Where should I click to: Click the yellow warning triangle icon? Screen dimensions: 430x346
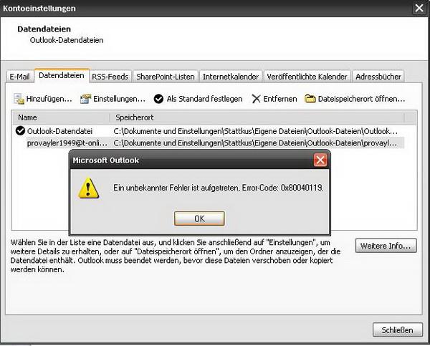[x=88, y=188]
